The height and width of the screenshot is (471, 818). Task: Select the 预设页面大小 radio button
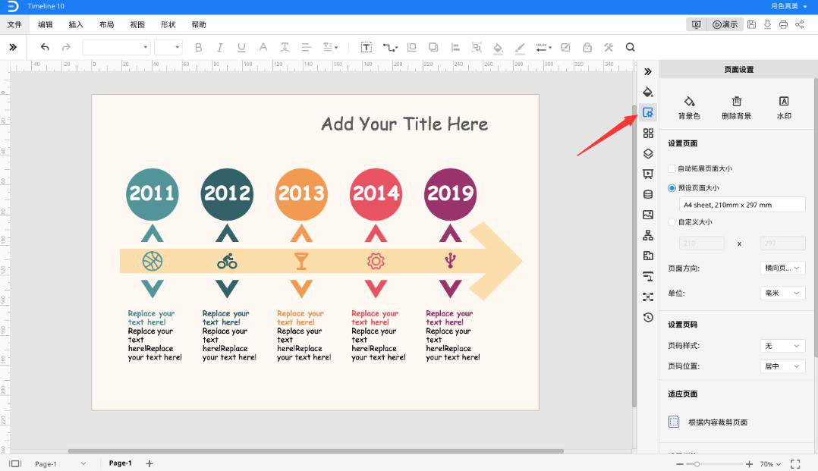tap(672, 188)
